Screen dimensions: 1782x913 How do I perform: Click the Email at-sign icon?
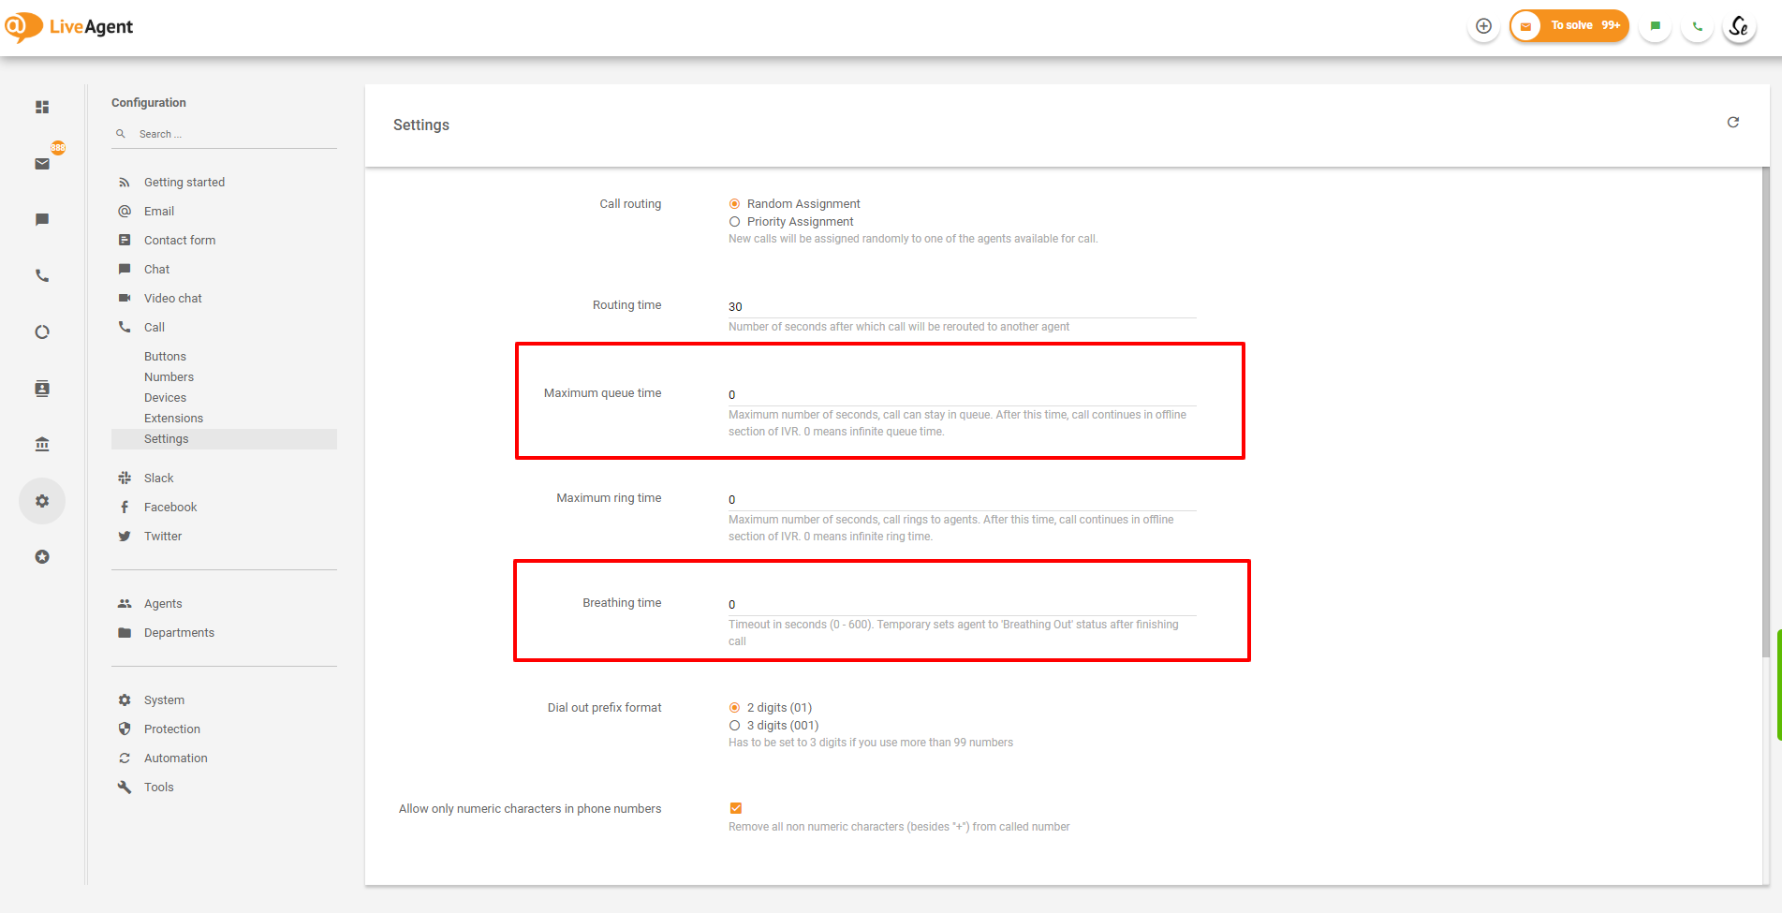click(125, 212)
